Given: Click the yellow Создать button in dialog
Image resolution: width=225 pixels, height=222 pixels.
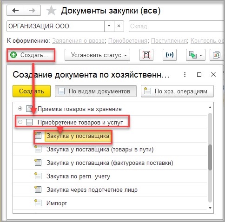Looking at the screenshot, I should click(32, 91).
